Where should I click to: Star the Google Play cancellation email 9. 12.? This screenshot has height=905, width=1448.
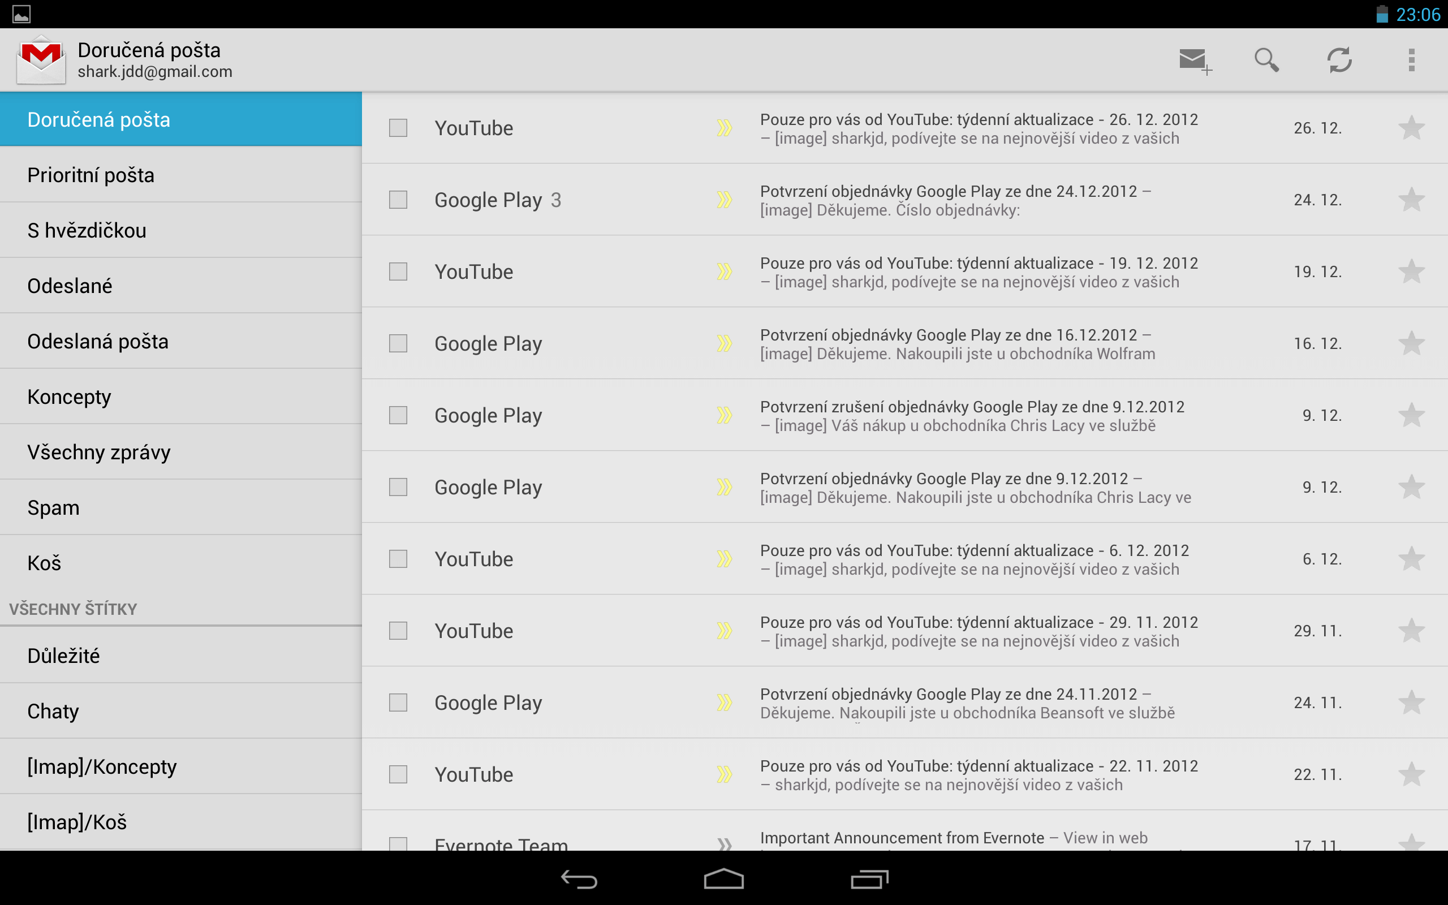(1411, 415)
